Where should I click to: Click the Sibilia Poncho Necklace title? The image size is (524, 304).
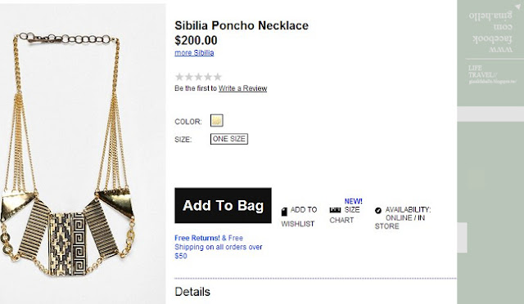point(242,25)
